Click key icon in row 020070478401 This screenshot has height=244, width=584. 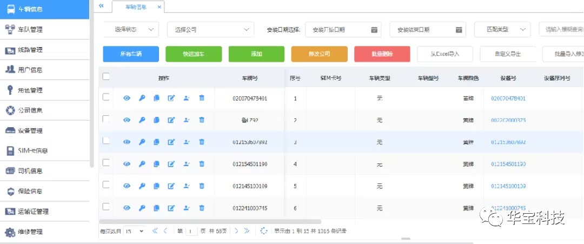(142, 98)
